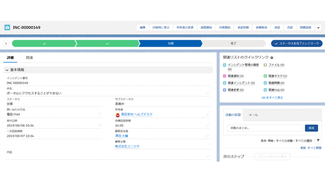Click the 編集 button
This screenshot has width=325, height=183.
point(143,27)
